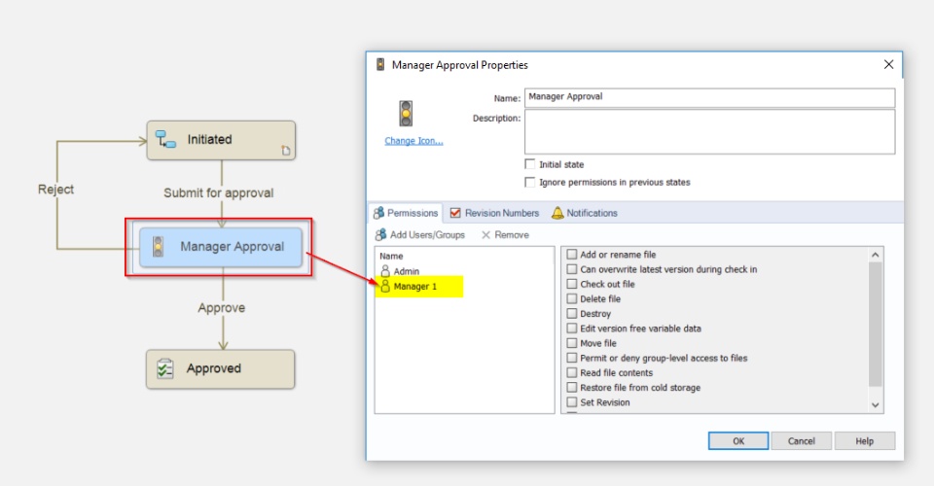Select the Approved state box
The width and height of the screenshot is (934, 486).
[221, 369]
